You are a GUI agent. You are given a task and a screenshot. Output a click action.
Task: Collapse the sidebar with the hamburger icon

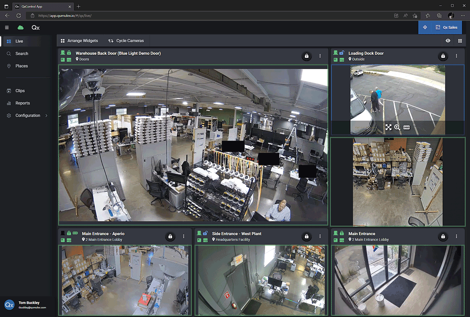click(x=7, y=27)
